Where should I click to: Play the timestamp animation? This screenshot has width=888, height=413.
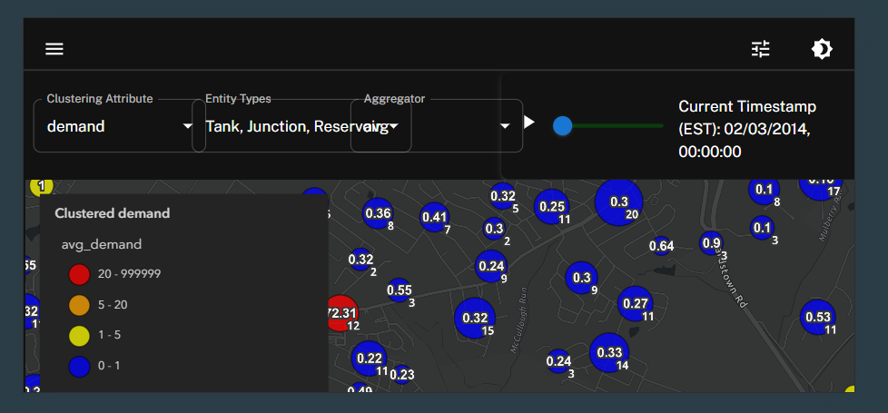[x=529, y=122]
